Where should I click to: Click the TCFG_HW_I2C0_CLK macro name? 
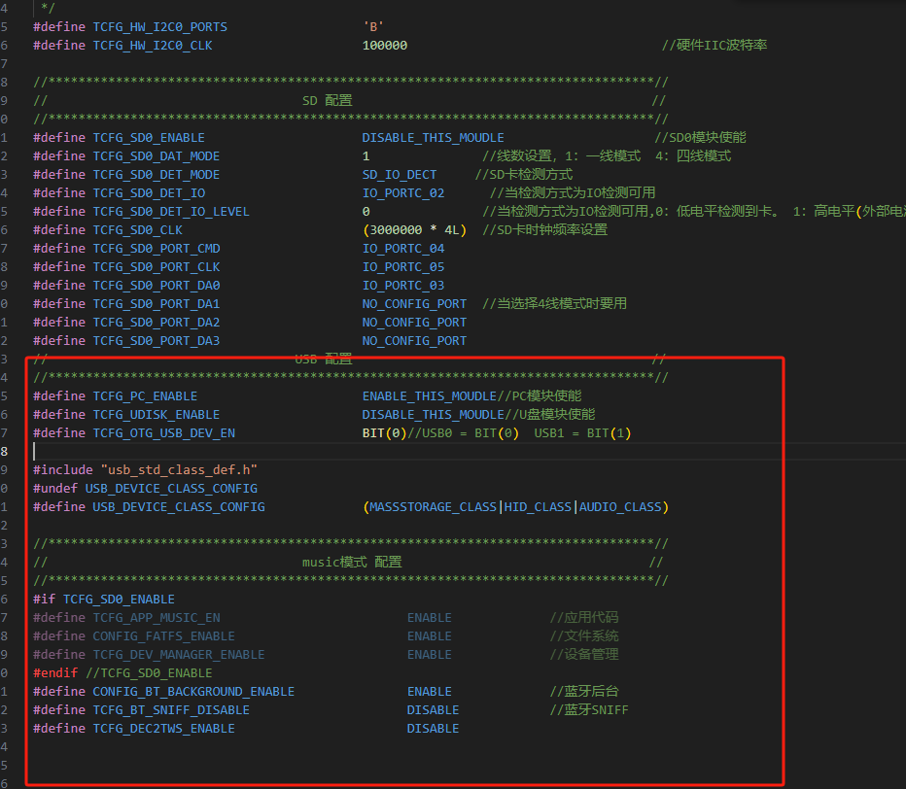(x=153, y=46)
